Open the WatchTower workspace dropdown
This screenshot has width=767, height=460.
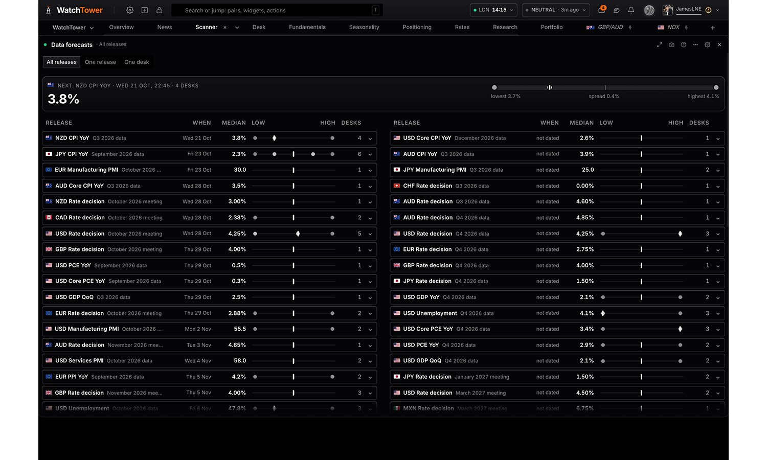73,28
